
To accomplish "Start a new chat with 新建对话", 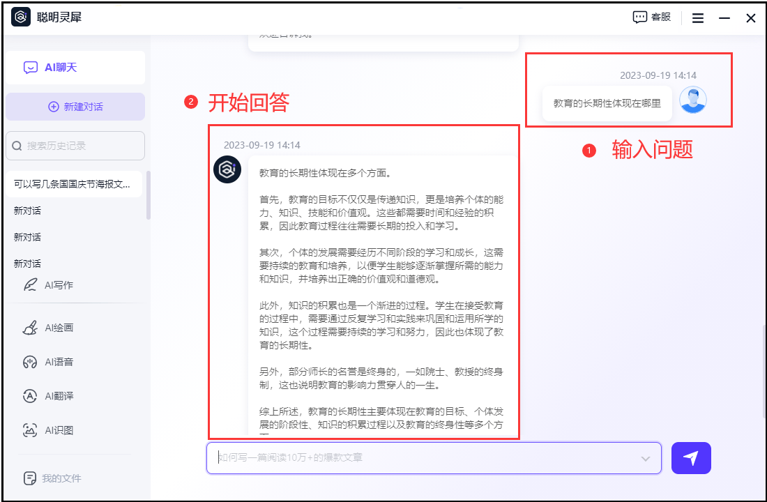I will tap(75, 107).
